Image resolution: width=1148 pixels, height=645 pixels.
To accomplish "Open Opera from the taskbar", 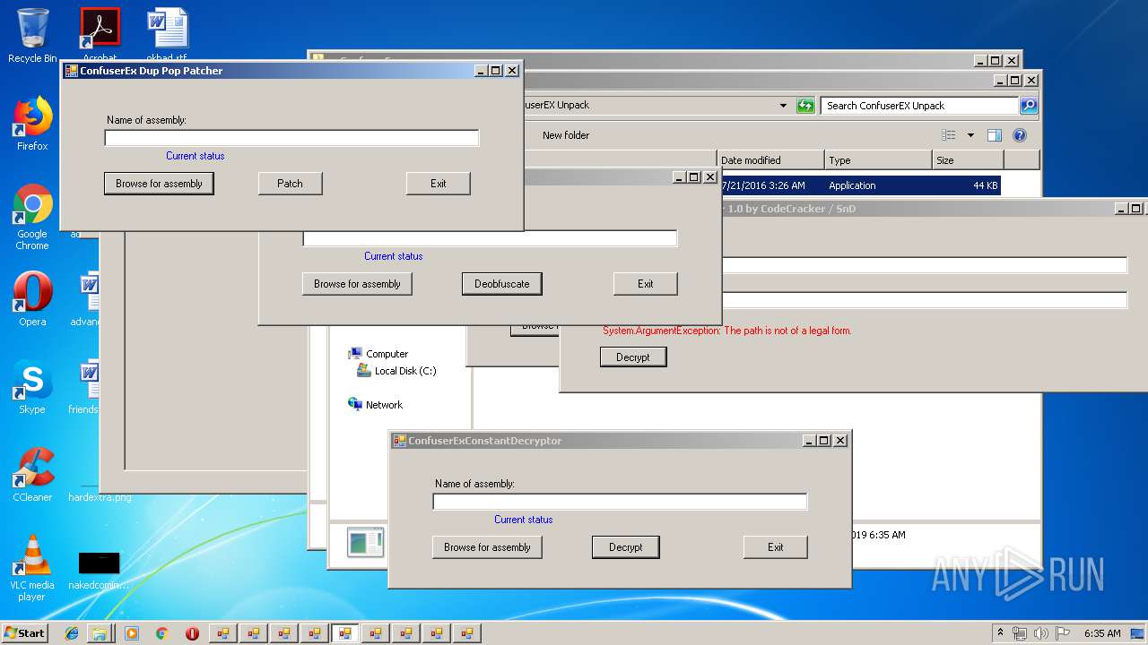I will 192,633.
